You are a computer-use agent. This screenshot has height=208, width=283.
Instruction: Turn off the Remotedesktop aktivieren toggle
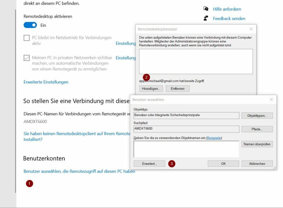[30, 25]
